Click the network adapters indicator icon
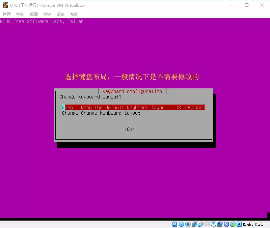The width and height of the screenshot is (270, 228). (194, 224)
